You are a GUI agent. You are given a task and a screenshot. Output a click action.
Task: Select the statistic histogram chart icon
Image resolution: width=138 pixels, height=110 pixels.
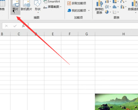pos(115,7)
